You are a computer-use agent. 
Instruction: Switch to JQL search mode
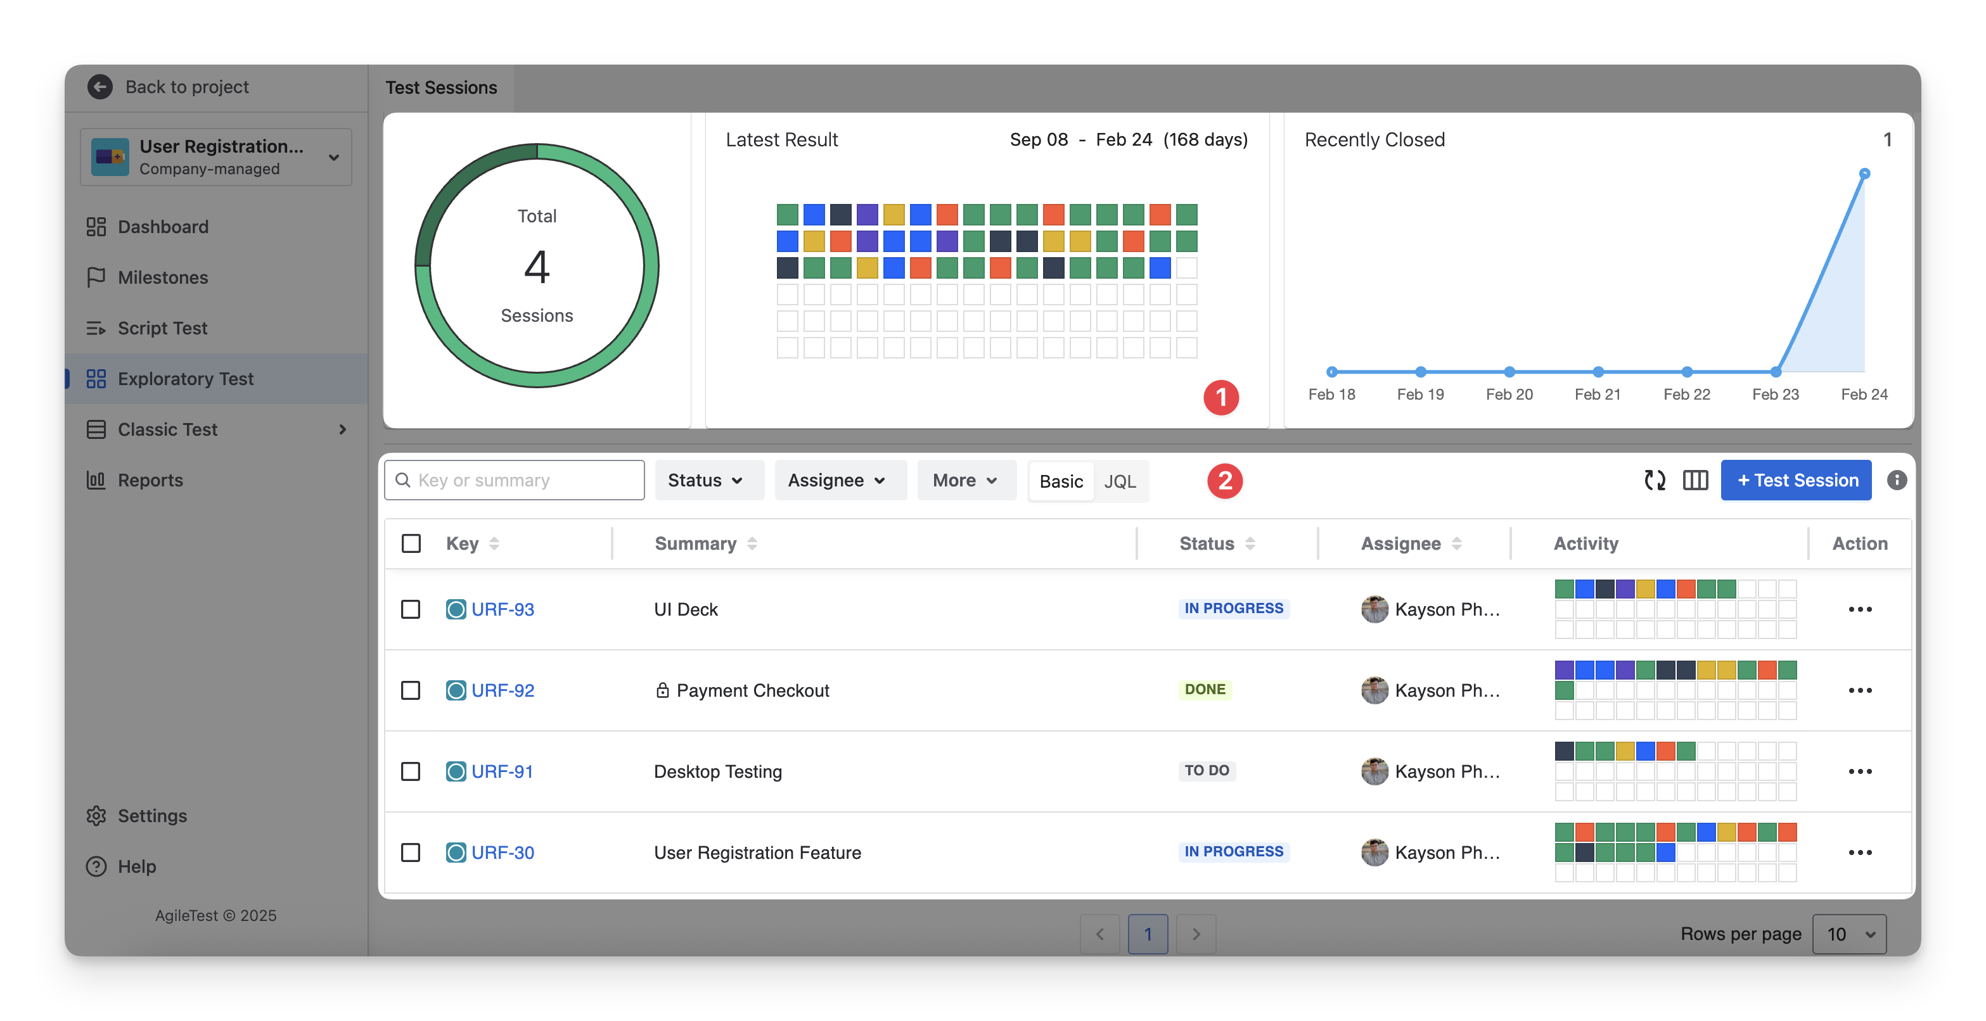click(1120, 481)
